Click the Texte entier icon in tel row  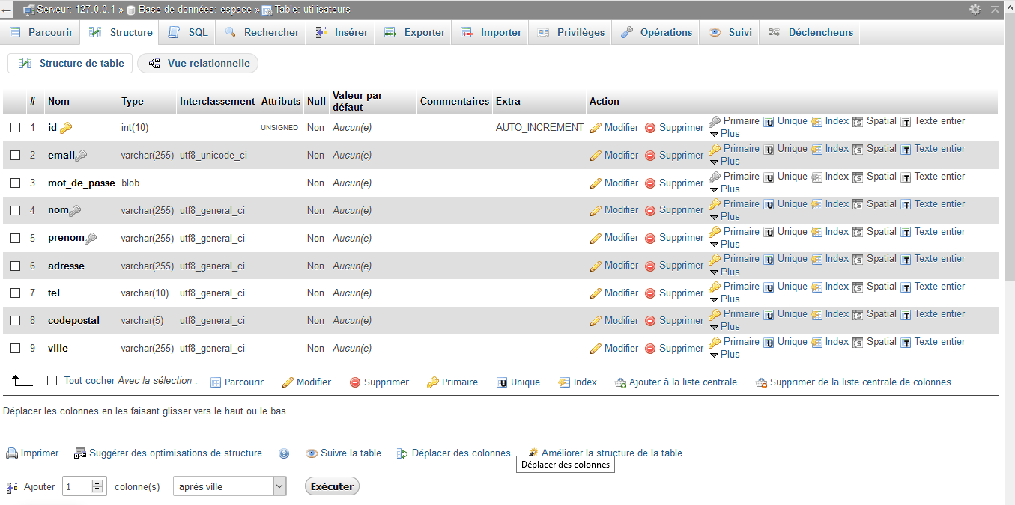[906, 287]
